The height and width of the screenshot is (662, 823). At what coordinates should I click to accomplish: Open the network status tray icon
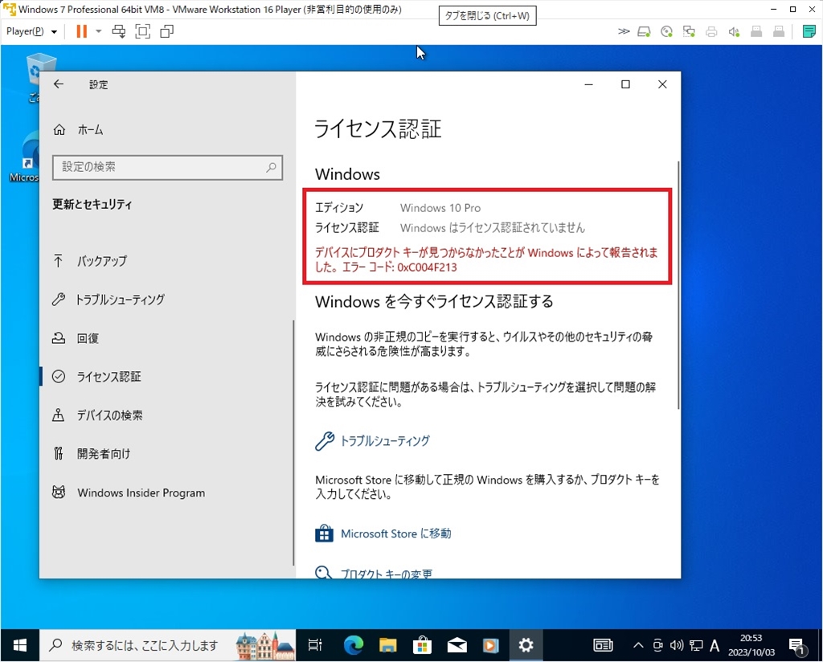click(x=696, y=645)
